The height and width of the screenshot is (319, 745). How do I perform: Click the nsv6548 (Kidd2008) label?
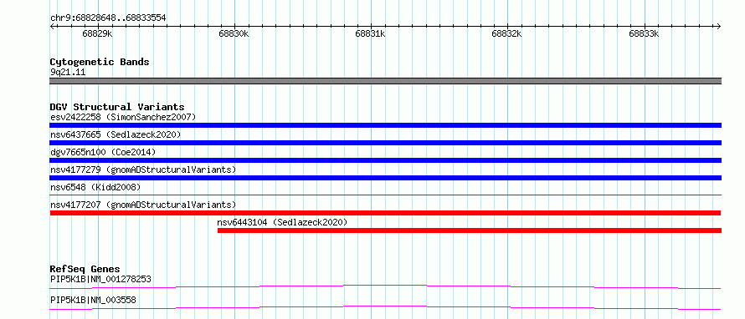coord(95,187)
